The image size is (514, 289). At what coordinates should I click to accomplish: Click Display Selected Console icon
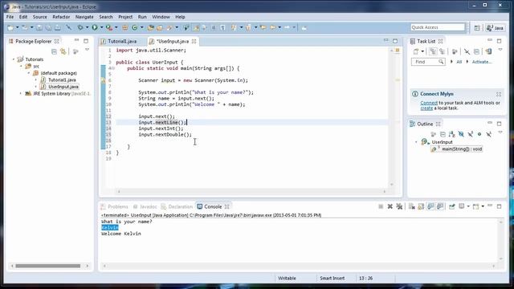coord(462,206)
